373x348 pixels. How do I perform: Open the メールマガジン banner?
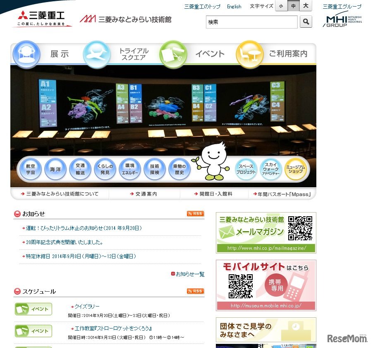coord(266,233)
